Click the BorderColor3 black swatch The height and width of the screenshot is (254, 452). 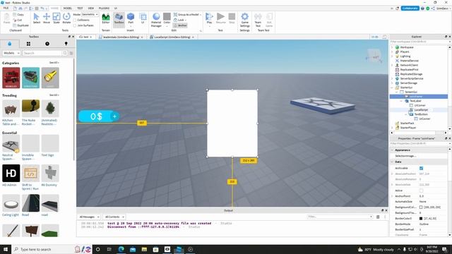(421, 219)
